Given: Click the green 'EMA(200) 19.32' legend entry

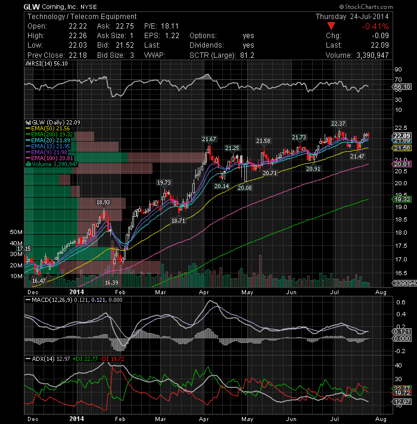Looking at the screenshot, I should click(x=49, y=135).
